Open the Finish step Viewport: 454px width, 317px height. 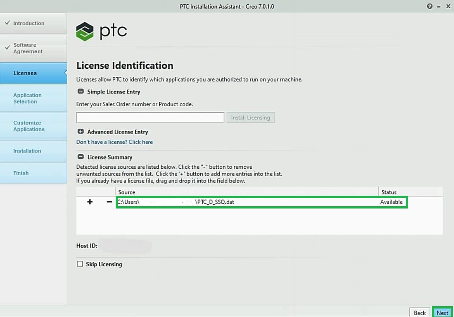[x=33, y=173]
